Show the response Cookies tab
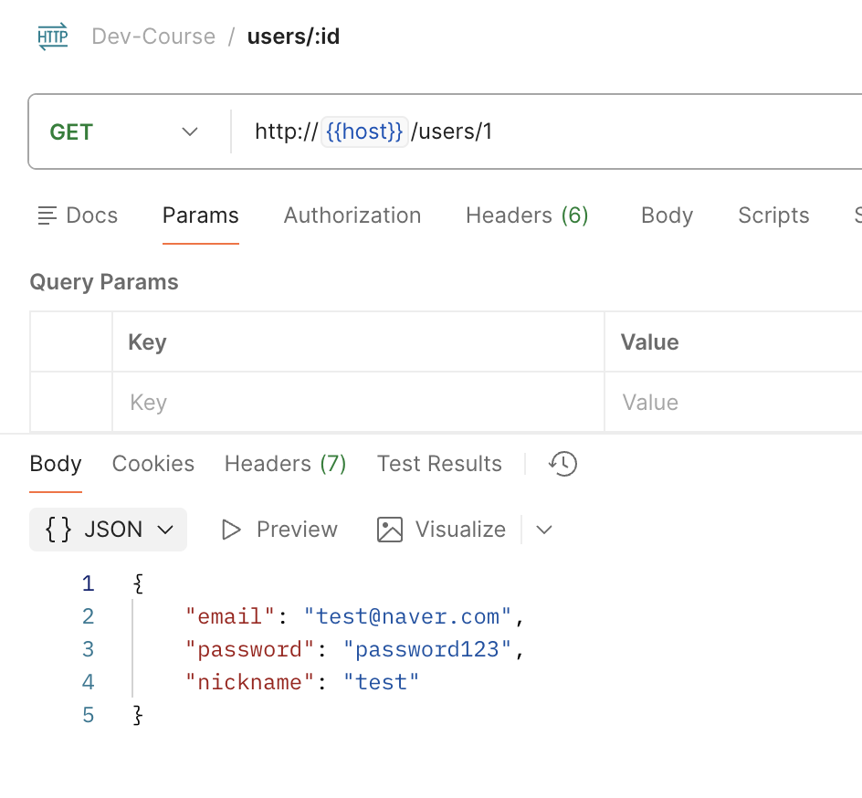Image resolution: width=862 pixels, height=798 pixels. pyautogui.click(x=153, y=464)
